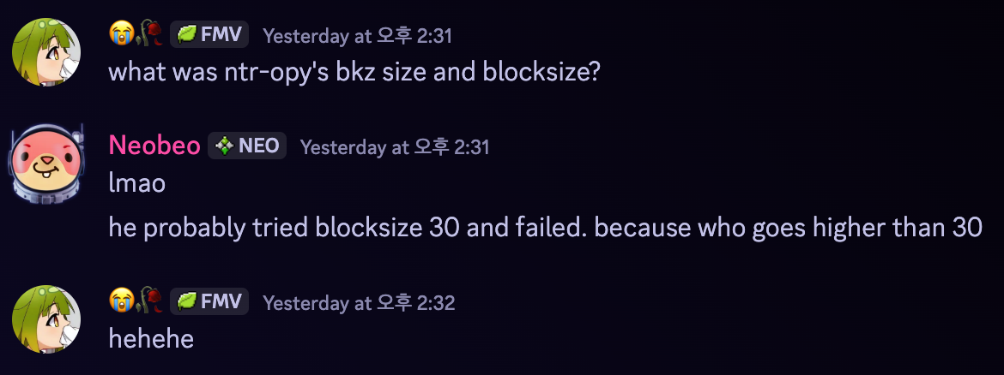Image resolution: width=1004 pixels, height=375 pixels.
Task: Click the timestamp next to the topmost FMV tag
Action: tap(357, 35)
